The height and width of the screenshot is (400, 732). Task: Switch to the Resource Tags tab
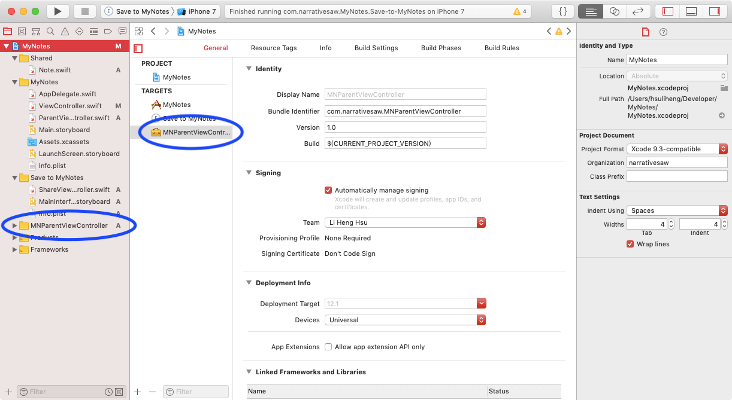tap(274, 48)
